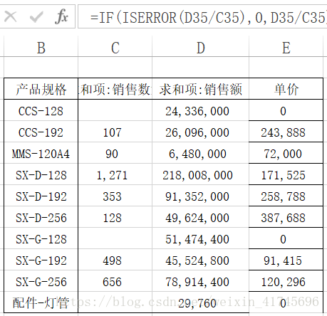Viewport: 327px width, 316px height.
Task: Click unit price 0 in 配件-灯管 row
Action: pos(286,302)
